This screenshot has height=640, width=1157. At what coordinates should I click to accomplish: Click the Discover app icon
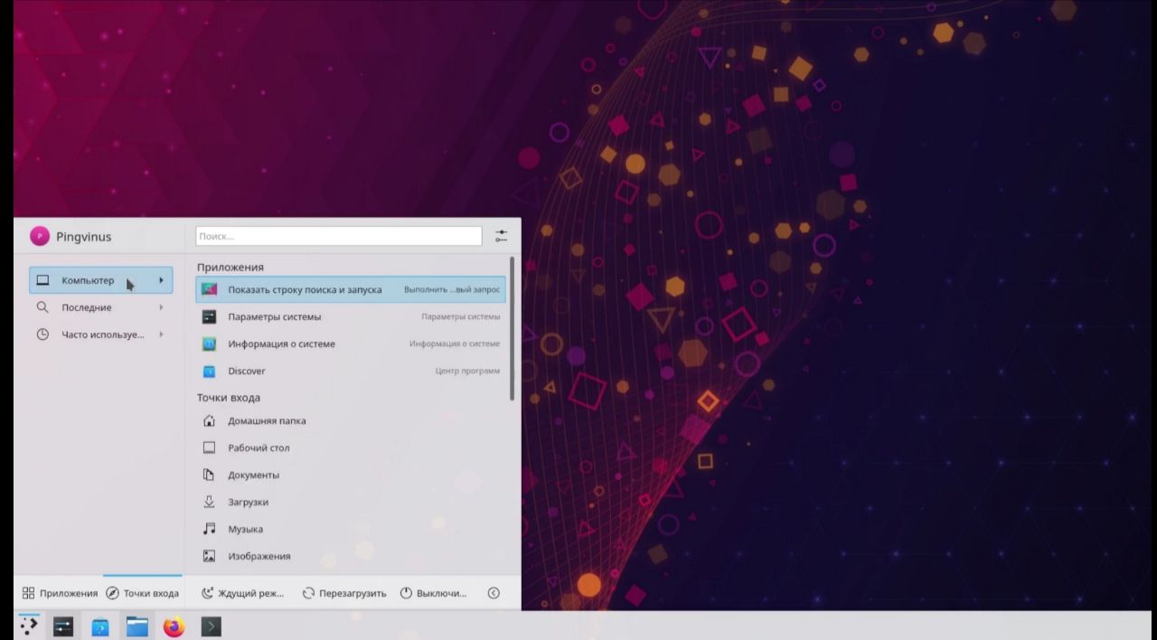[x=210, y=372]
